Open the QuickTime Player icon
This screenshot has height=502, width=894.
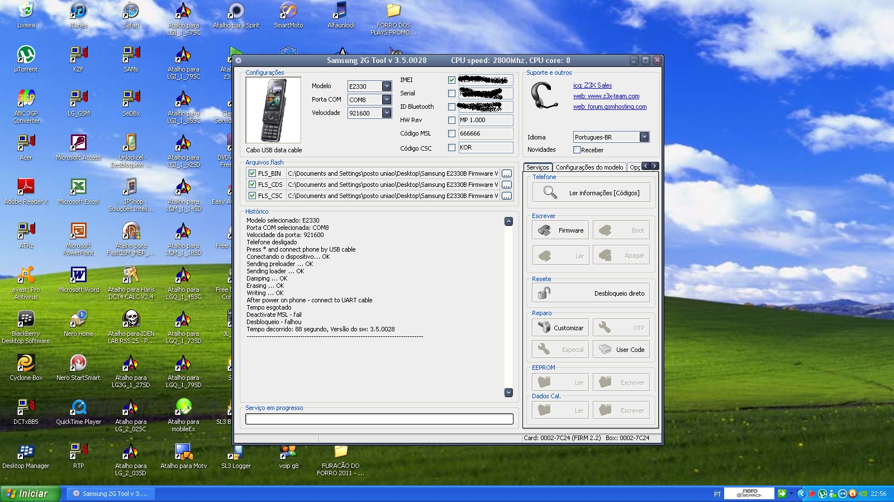tap(78, 411)
